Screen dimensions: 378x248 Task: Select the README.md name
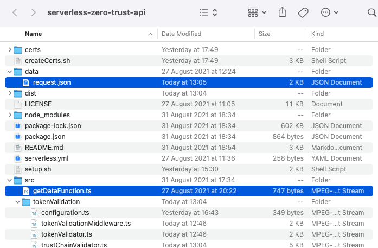click(x=44, y=148)
